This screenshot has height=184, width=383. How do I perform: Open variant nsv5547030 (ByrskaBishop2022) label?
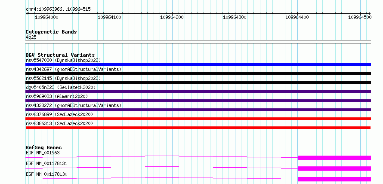click(63, 60)
